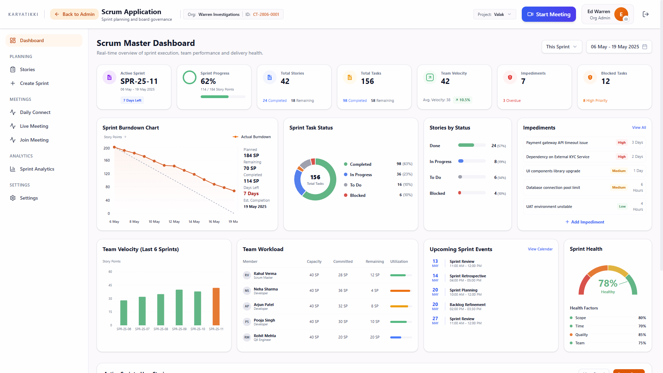663x373 pixels.
Task: Click the Impediments shield icon on the card
Action: coord(510,77)
